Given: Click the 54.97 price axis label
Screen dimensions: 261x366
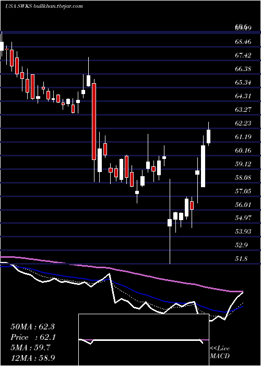Looking at the screenshot, I should [x=243, y=218].
